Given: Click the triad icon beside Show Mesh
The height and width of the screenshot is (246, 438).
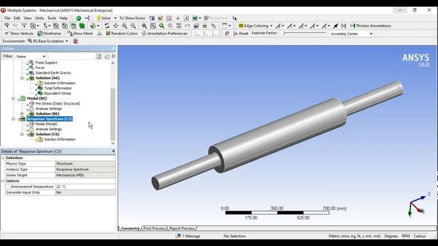Looking at the screenshot, I should (x=99, y=33).
